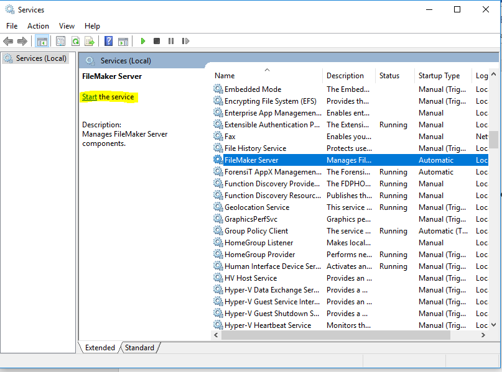Click gear icon beside GraphicsPerfSvc
Image resolution: width=502 pixels, height=372 pixels.
(x=218, y=219)
